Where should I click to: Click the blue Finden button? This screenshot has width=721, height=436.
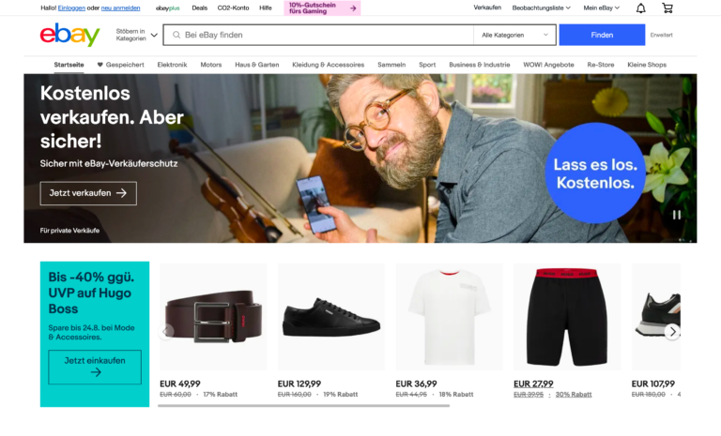click(x=602, y=35)
